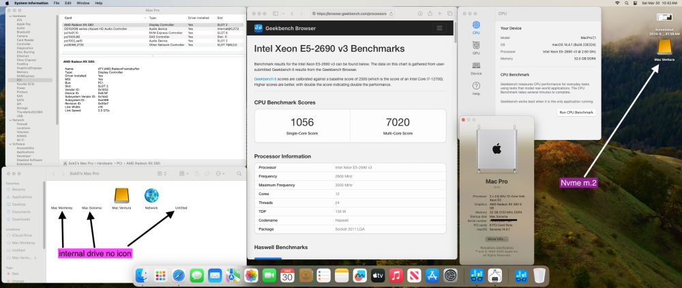682x288 pixels.
Task: Open Launchpad from the Dock
Action: [x=161, y=276]
